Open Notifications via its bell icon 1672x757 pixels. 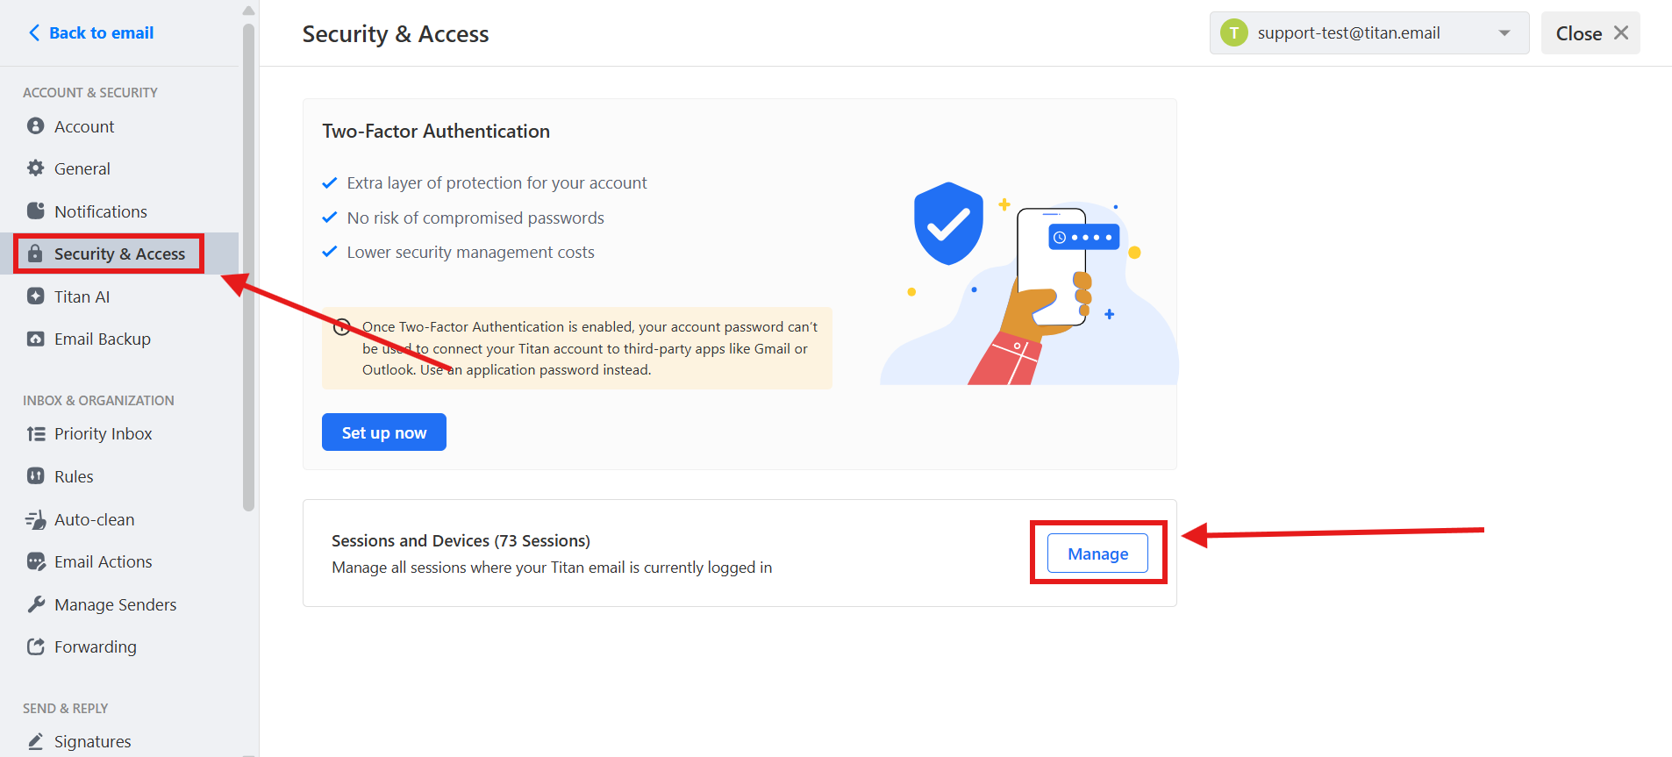point(35,211)
